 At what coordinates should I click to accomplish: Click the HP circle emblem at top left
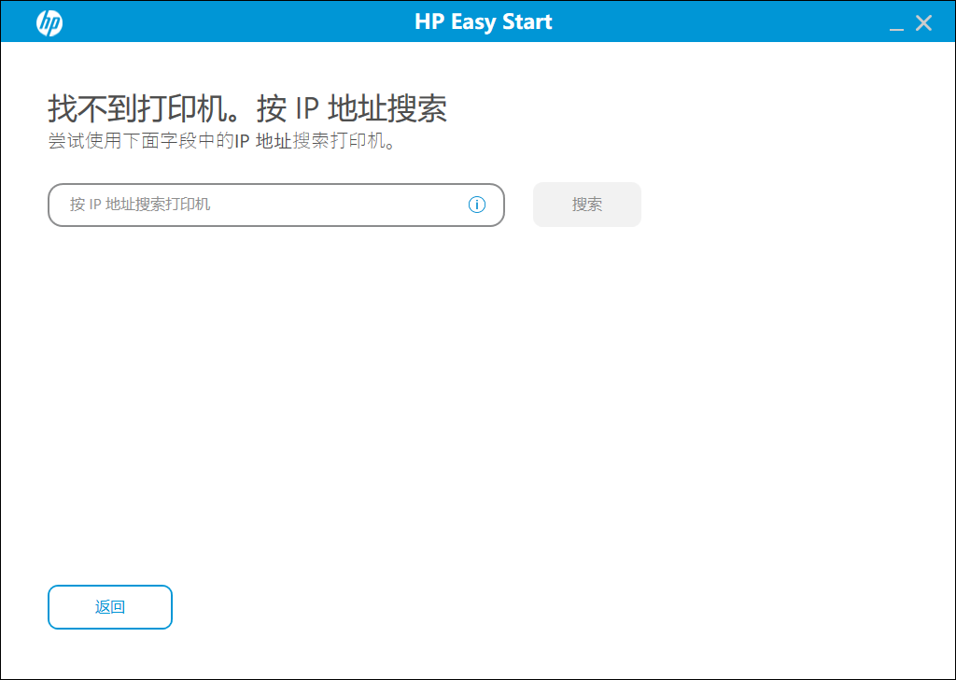(48, 21)
